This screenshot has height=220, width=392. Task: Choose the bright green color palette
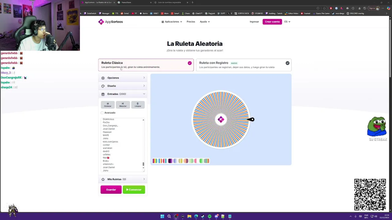[x=202, y=161]
